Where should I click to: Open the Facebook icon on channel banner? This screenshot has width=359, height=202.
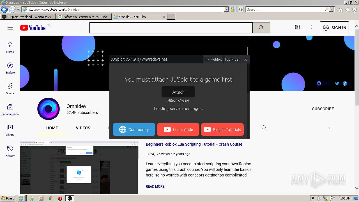point(345,83)
